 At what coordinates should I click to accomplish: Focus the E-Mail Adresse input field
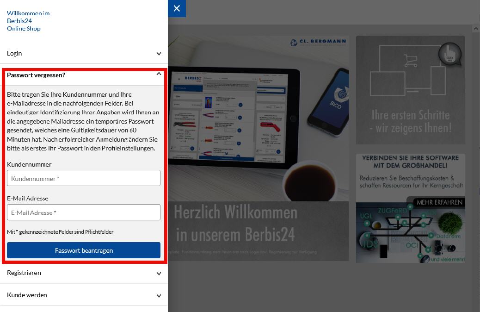(x=84, y=212)
